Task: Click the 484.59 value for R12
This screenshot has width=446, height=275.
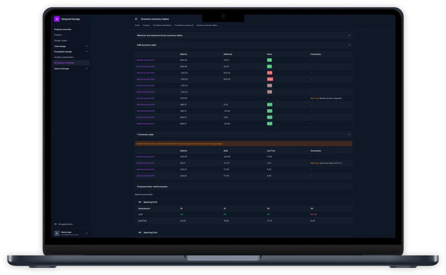Action: [x=184, y=157]
